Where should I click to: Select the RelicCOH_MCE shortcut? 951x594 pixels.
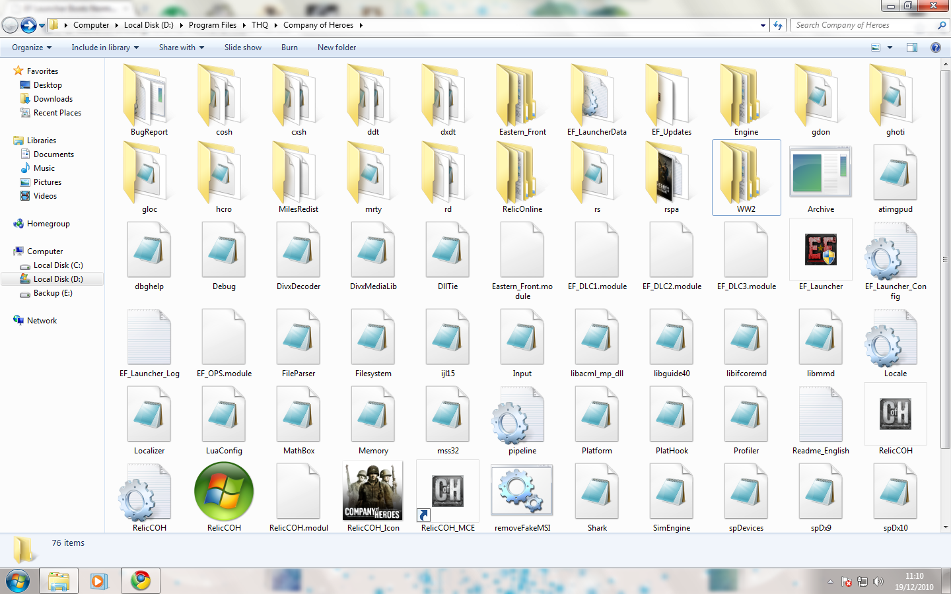448,496
